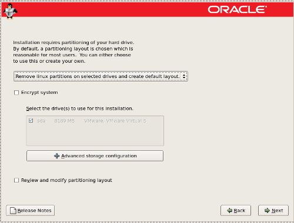Click the 'Encrypt system' label

39,93
